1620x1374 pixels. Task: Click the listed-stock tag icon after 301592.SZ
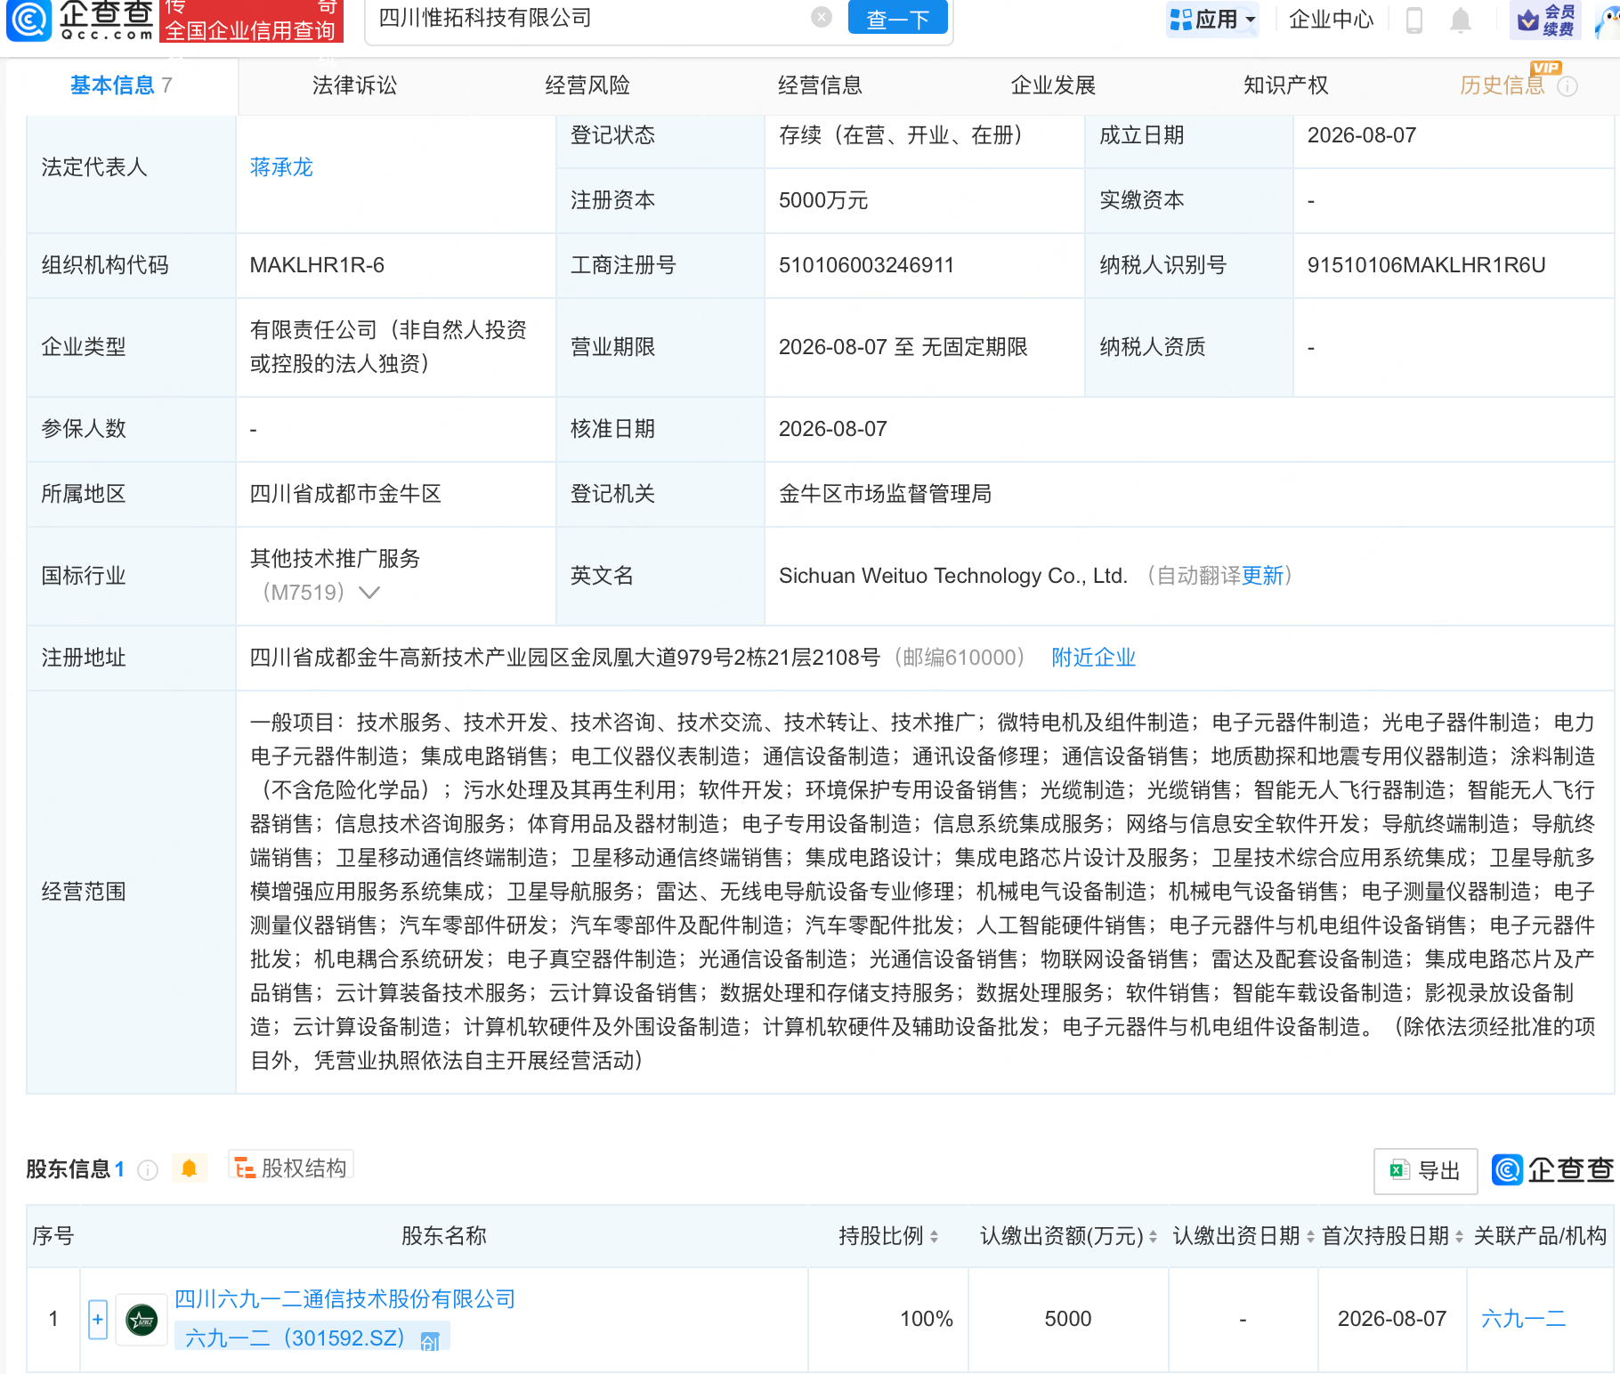430,1341
